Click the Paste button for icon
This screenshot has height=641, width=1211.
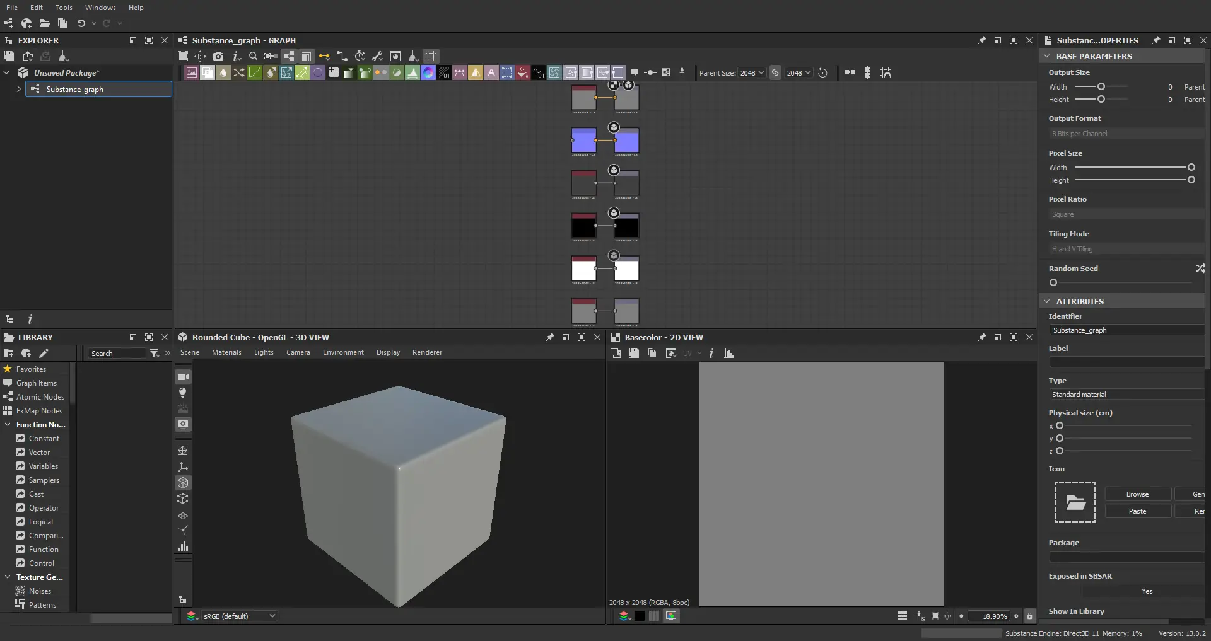1137,511
